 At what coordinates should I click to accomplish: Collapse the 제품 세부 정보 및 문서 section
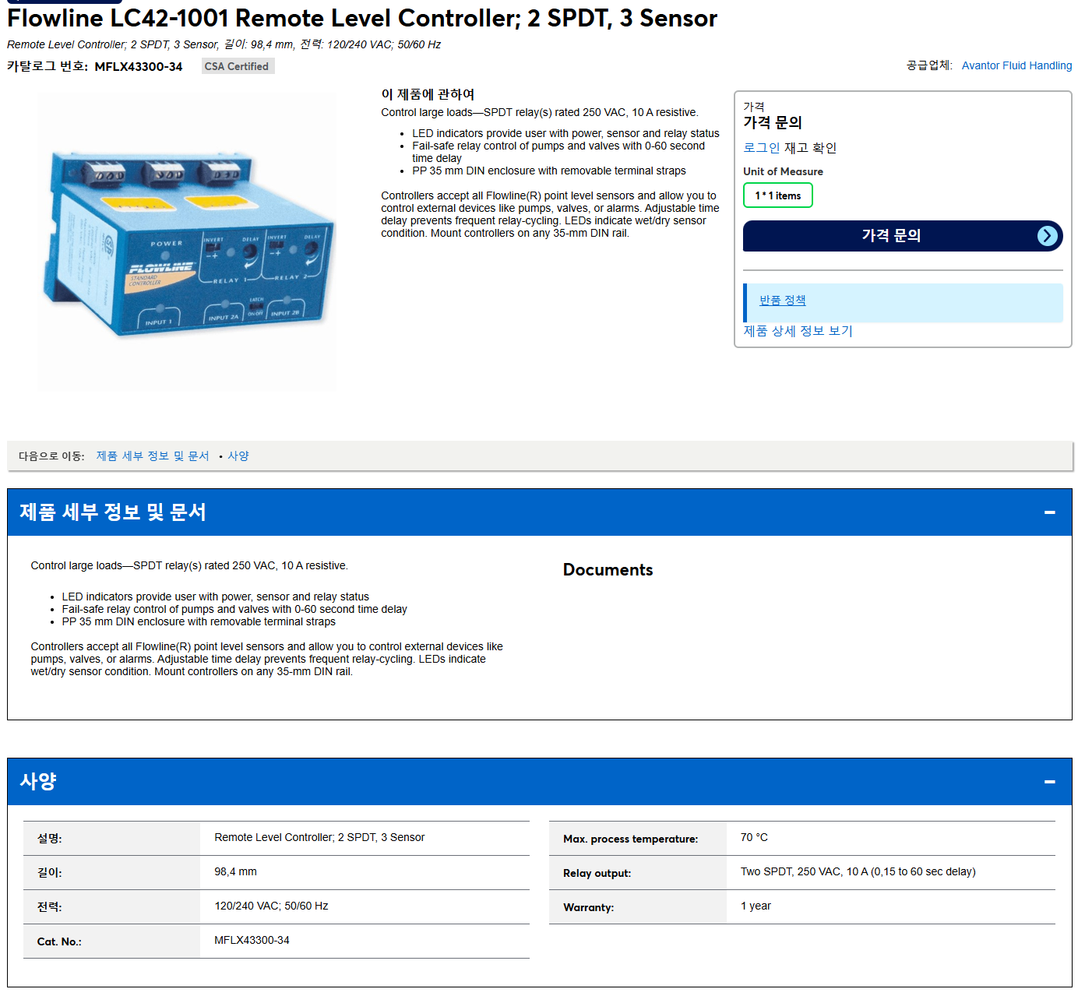pos(1049,512)
